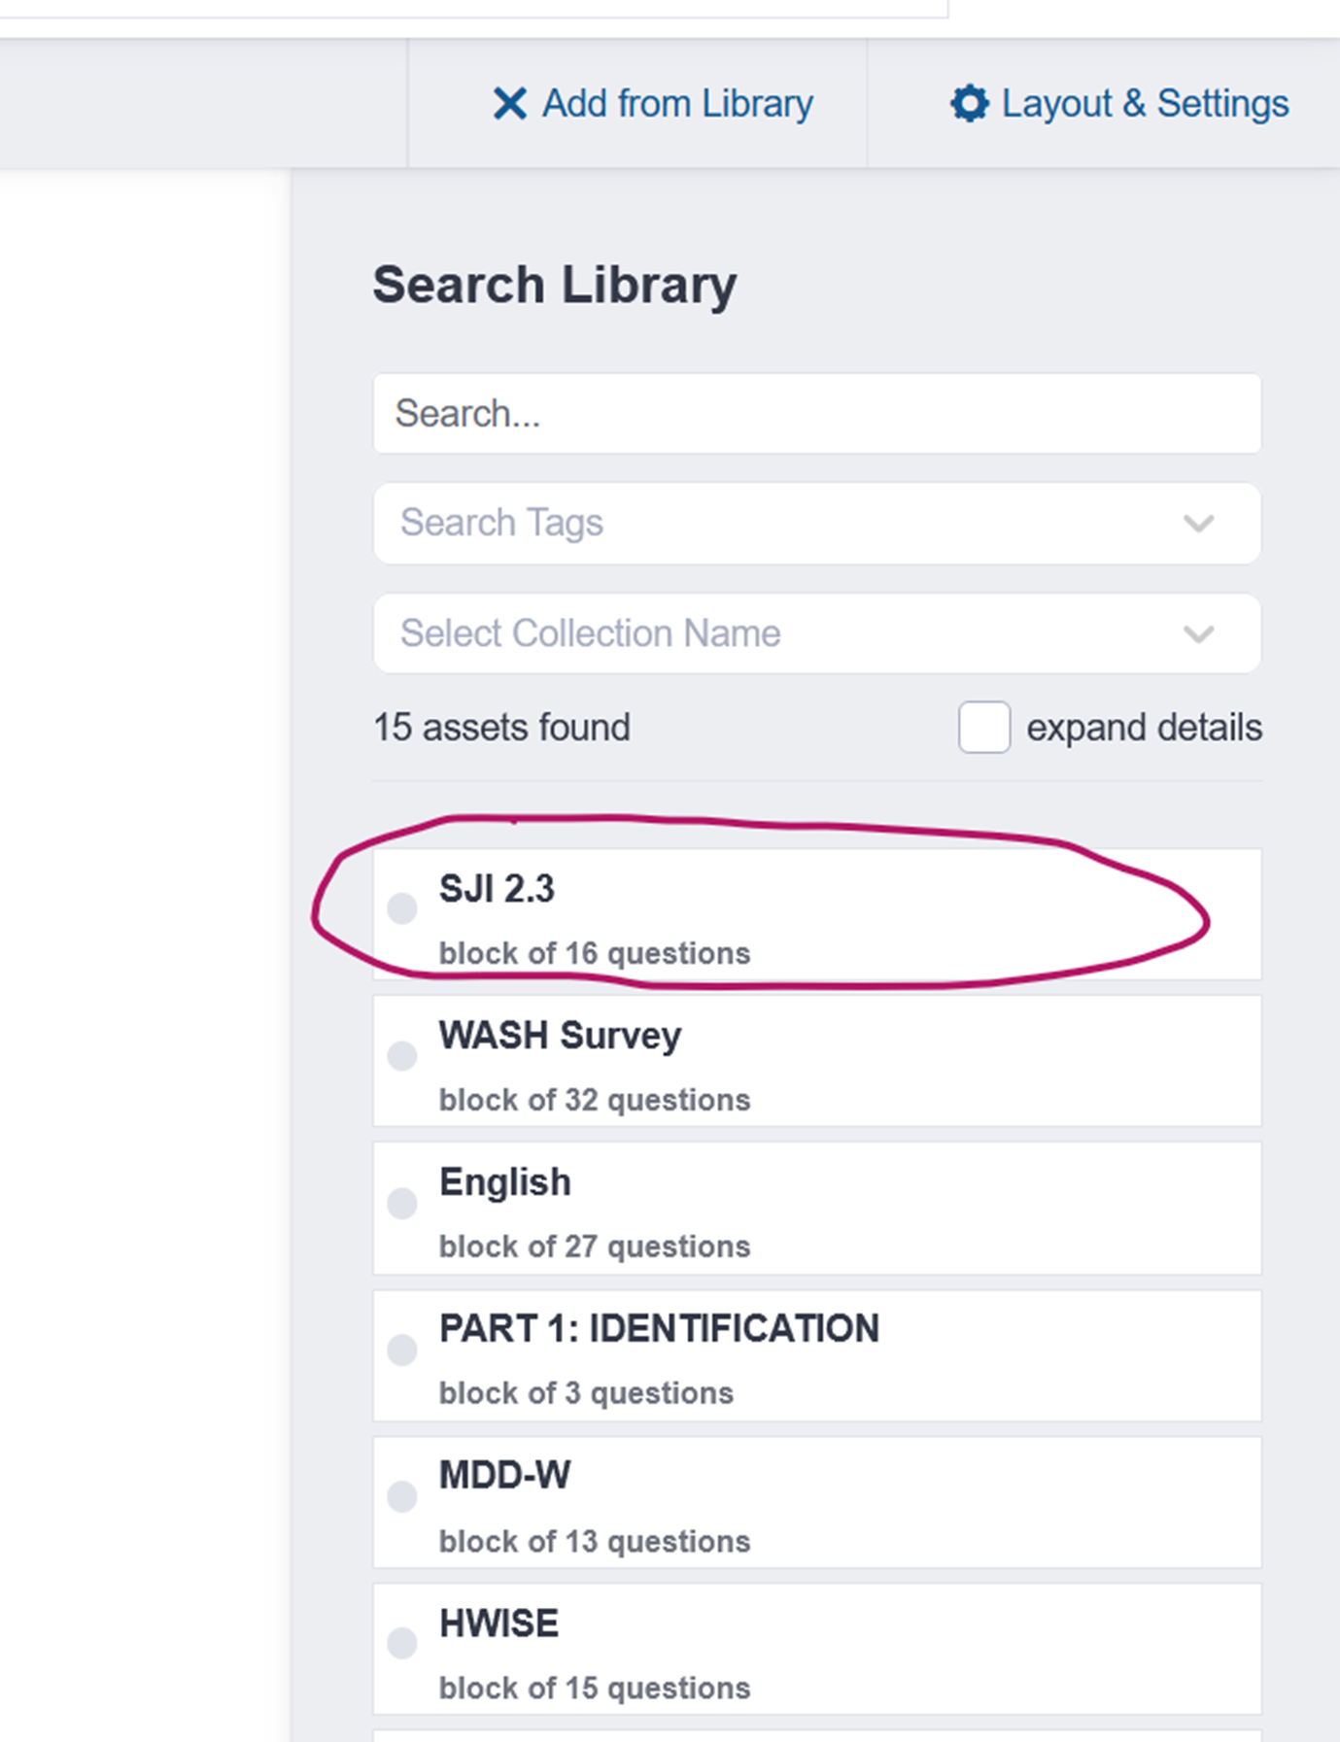Viewport: 1340px width, 1742px height.
Task: Click the grey dot beside HWISE
Action: pos(402,1643)
